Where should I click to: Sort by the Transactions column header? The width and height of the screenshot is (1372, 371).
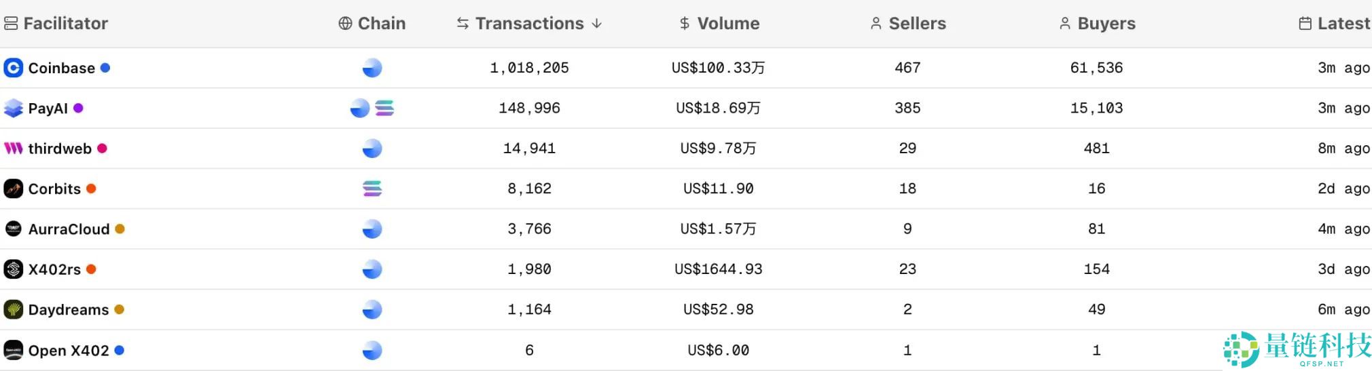click(x=529, y=24)
